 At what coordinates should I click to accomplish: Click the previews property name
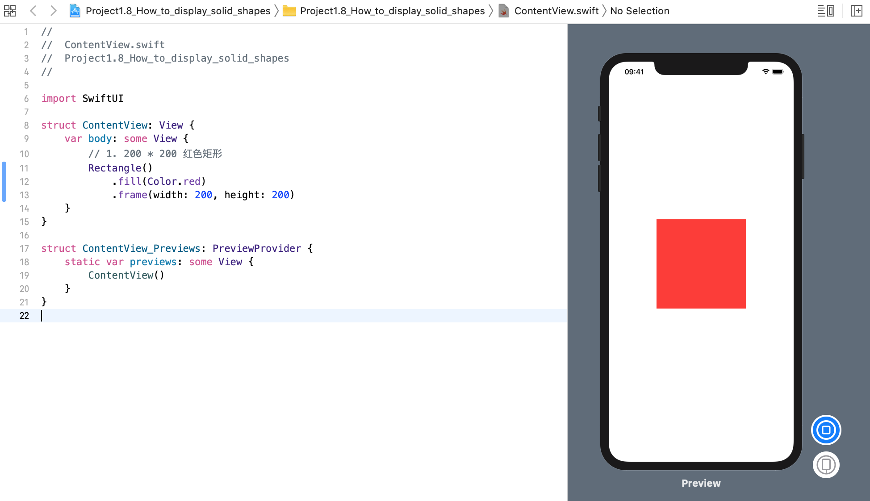[153, 262]
